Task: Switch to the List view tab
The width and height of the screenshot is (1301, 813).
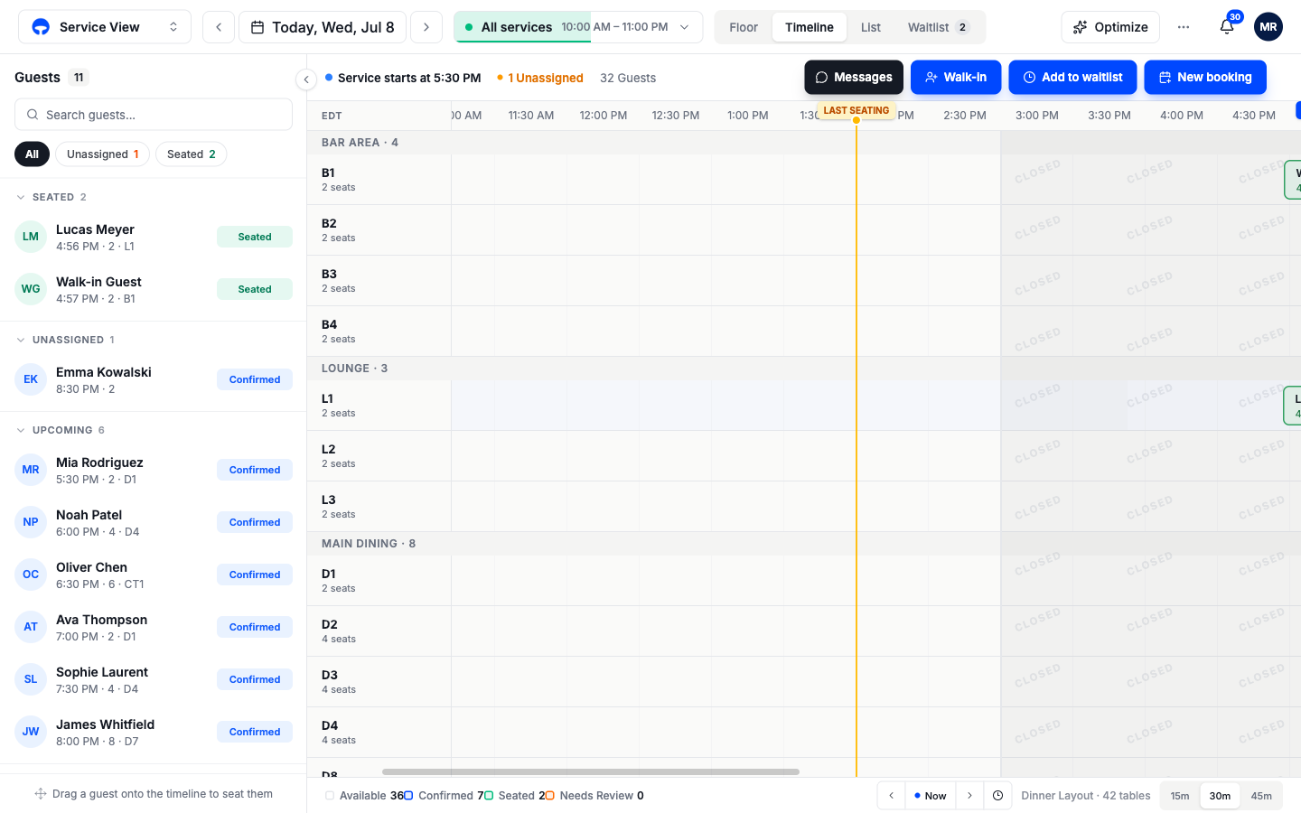Action: (871, 27)
